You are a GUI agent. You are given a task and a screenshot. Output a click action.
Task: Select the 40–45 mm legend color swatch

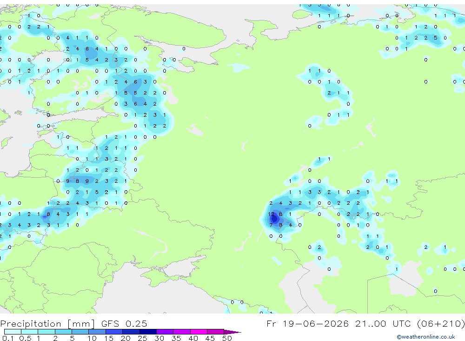pos(199,332)
